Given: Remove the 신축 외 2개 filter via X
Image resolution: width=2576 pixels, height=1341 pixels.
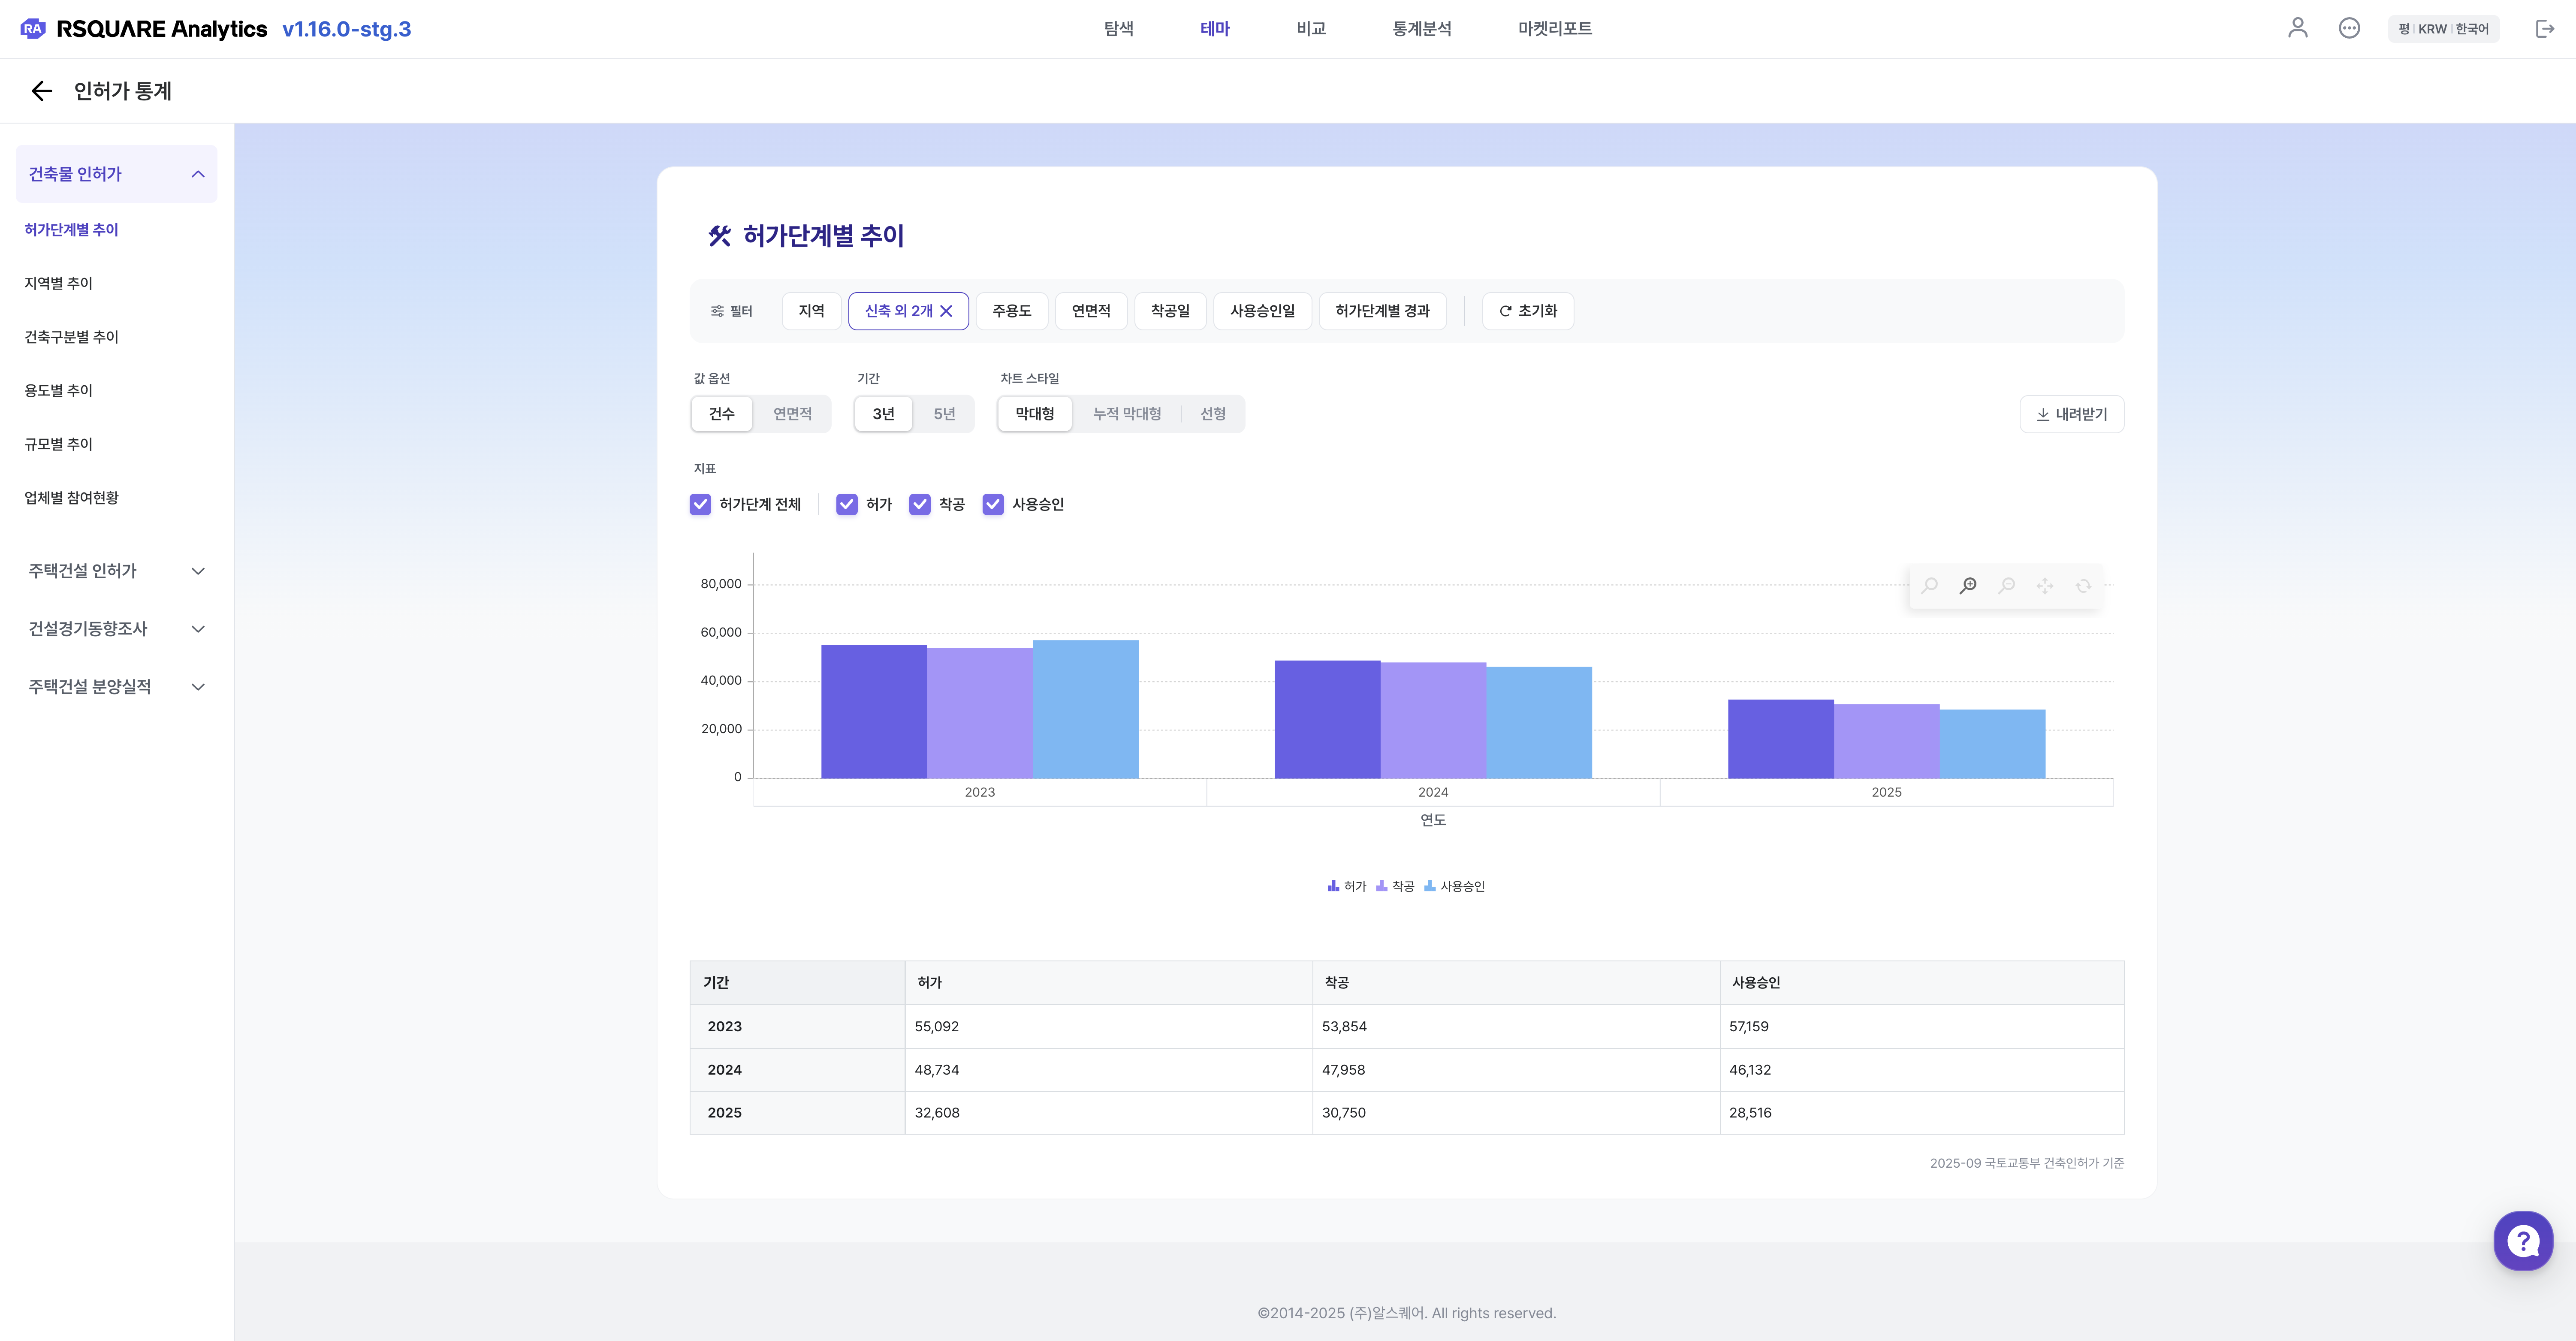Looking at the screenshot, I should click(x=946, y=311).
